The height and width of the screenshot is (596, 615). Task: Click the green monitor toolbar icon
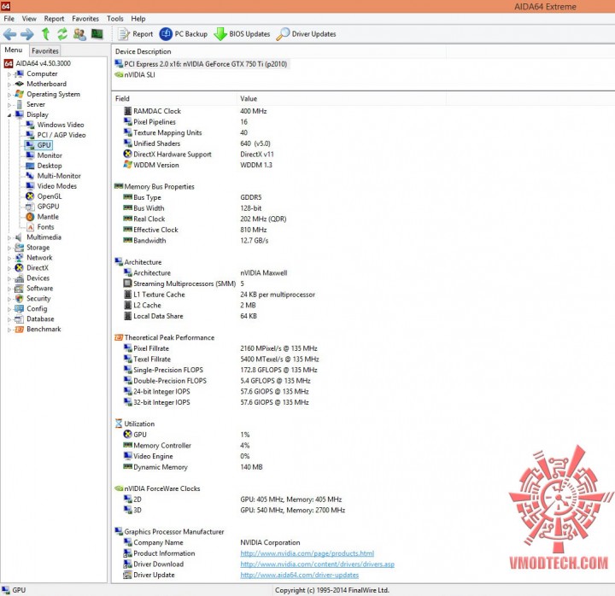tap(97, 34)
